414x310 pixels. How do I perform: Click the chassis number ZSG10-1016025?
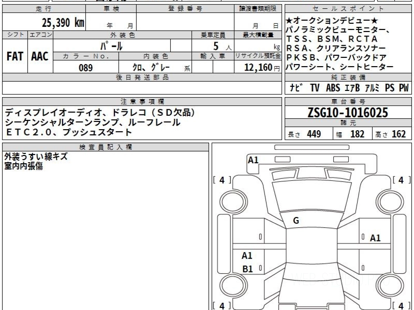(348, 113)
